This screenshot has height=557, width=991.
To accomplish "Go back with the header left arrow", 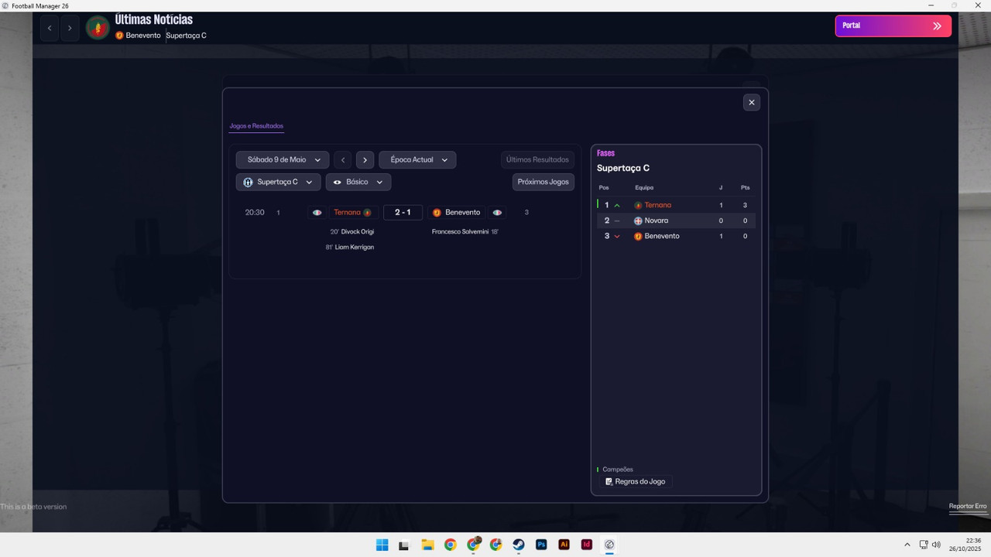I will click(50, 28).
